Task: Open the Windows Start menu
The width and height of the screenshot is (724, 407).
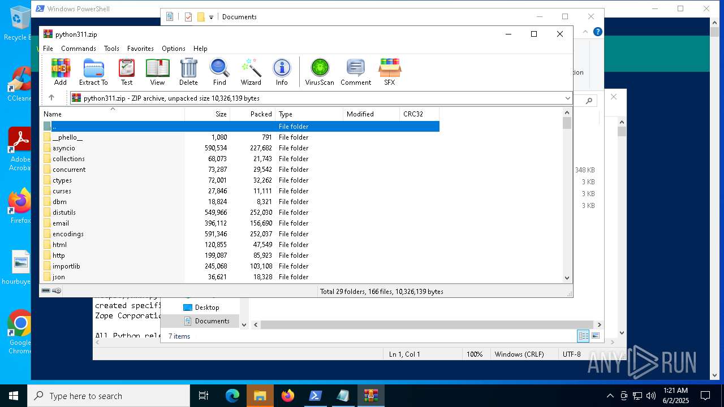Action: (x=14, y=396)
